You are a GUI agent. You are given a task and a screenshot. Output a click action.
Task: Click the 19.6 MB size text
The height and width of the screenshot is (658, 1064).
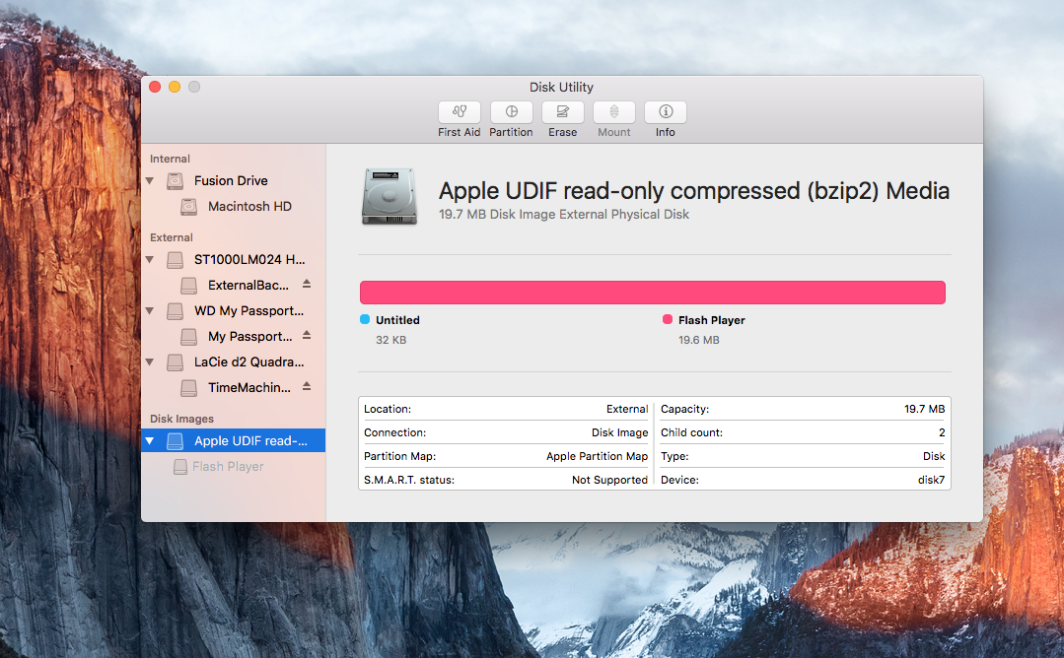click(699, 340)
